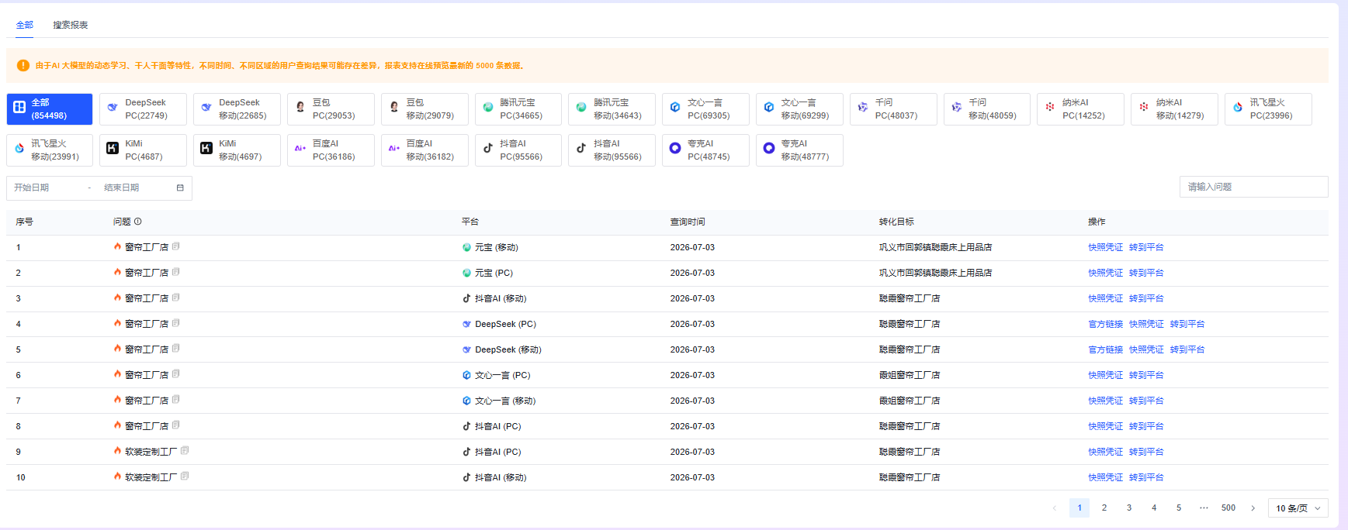Click the next page arrow
1348x530 pixels.
[1253, 508]
